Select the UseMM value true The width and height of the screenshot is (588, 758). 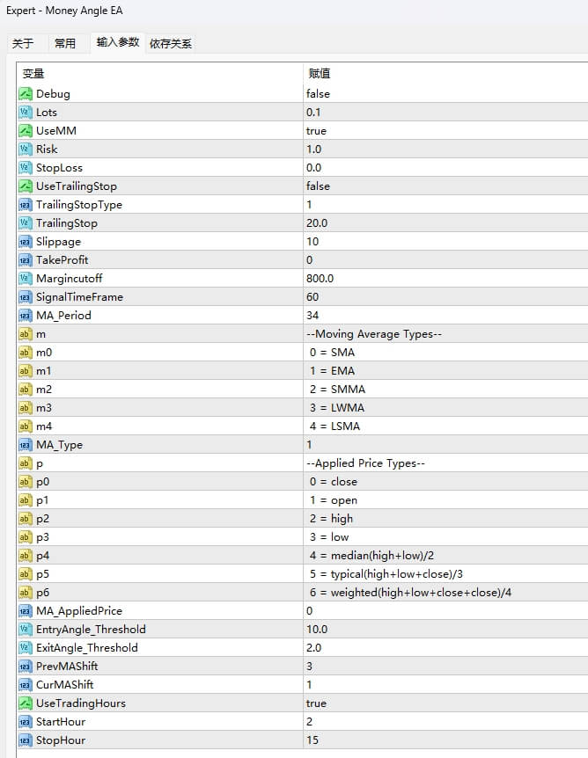pos(316,130)
